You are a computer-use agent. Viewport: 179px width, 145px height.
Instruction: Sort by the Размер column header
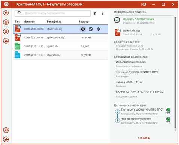coord(83,21)
